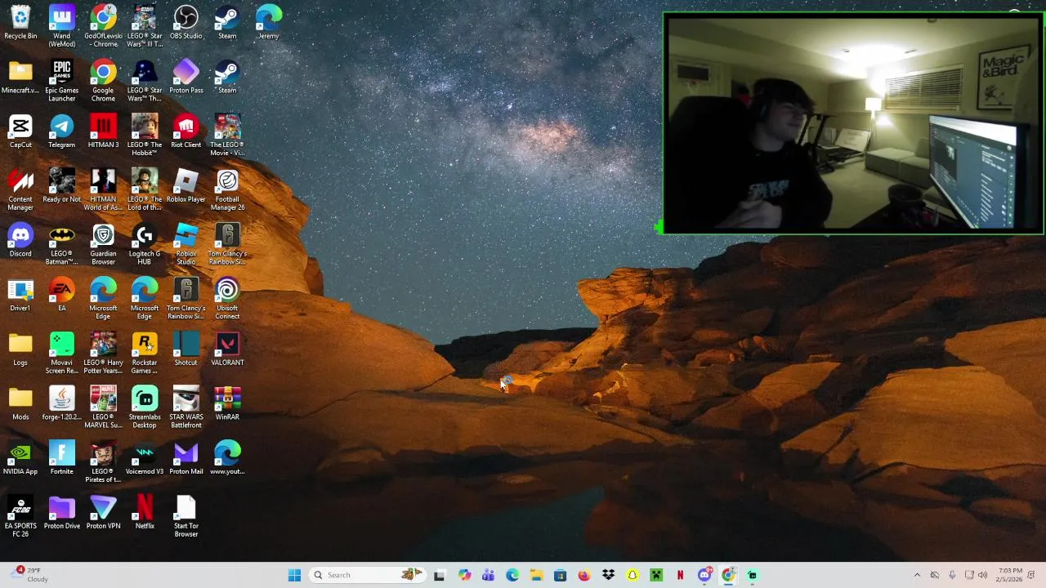The width and height of the screenshot is (1046, 588).
Task: Open the Football Manager 26 shortcut
Action: tap(227, 190)
